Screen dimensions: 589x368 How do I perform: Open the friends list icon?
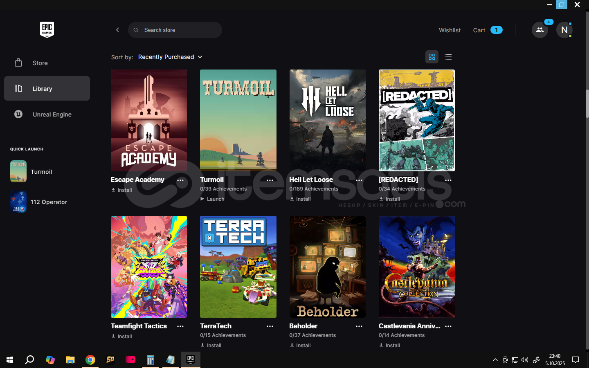point(540,30)
